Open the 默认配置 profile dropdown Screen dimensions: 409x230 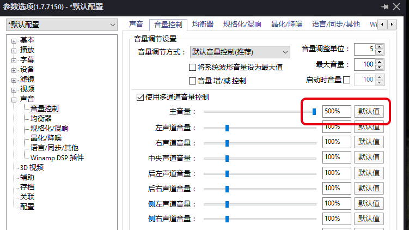coord(62,25)
